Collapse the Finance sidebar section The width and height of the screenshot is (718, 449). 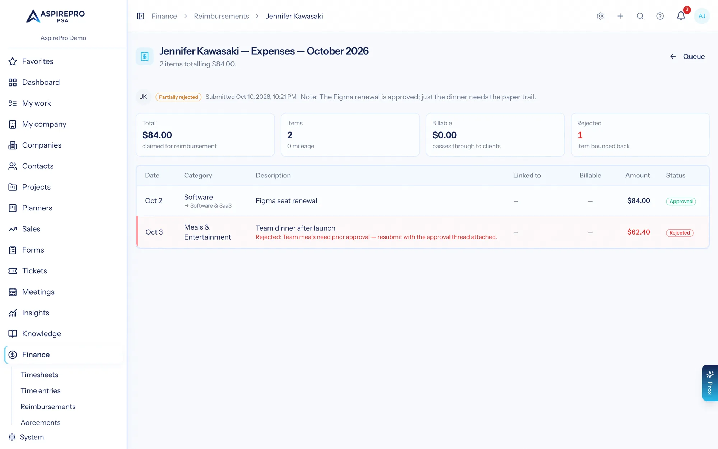coord(63,355)
